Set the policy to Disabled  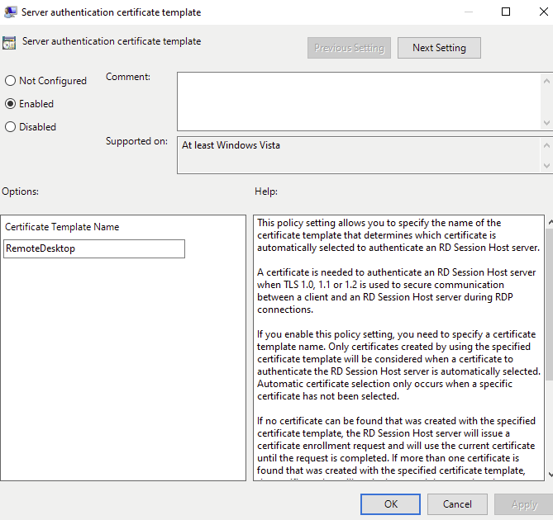pos(11,127)
